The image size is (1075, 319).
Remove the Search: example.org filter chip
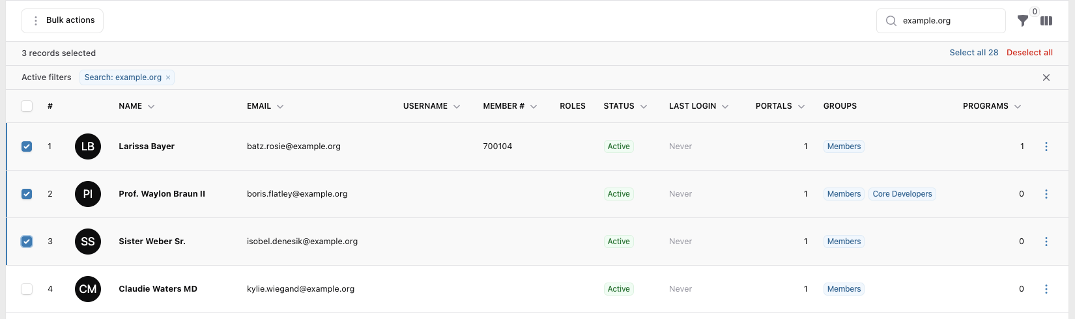pos(168,77)
